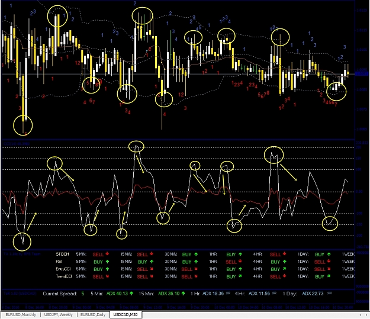Click the green spread value 5
The image size is (370, 319).
pyautogui.click(x=83, y=294)
